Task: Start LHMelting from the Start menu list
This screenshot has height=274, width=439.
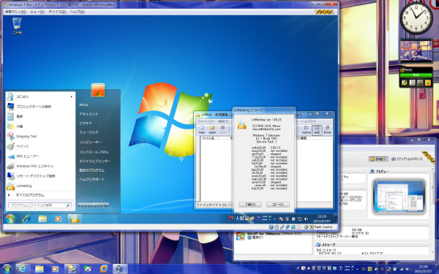Action: pos(40,186)
